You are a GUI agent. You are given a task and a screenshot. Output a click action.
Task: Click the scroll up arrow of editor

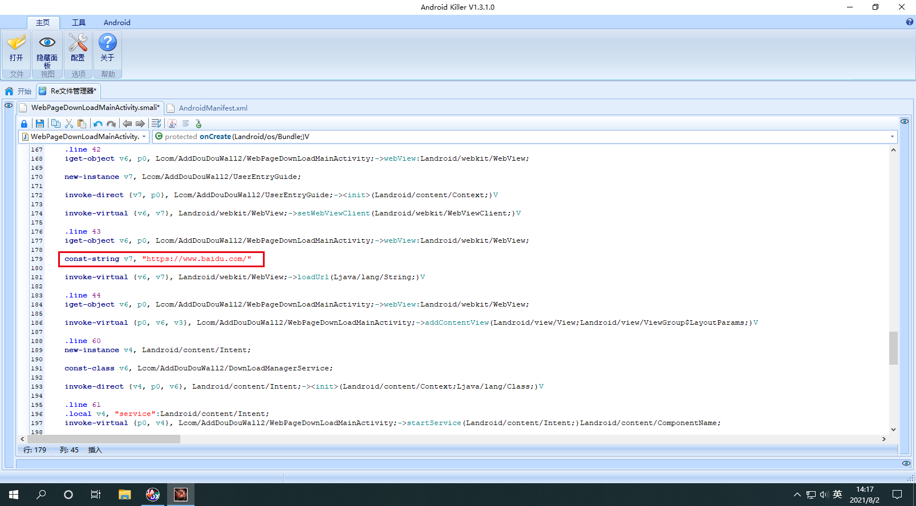pyautogui.click(x=893, y=150)
